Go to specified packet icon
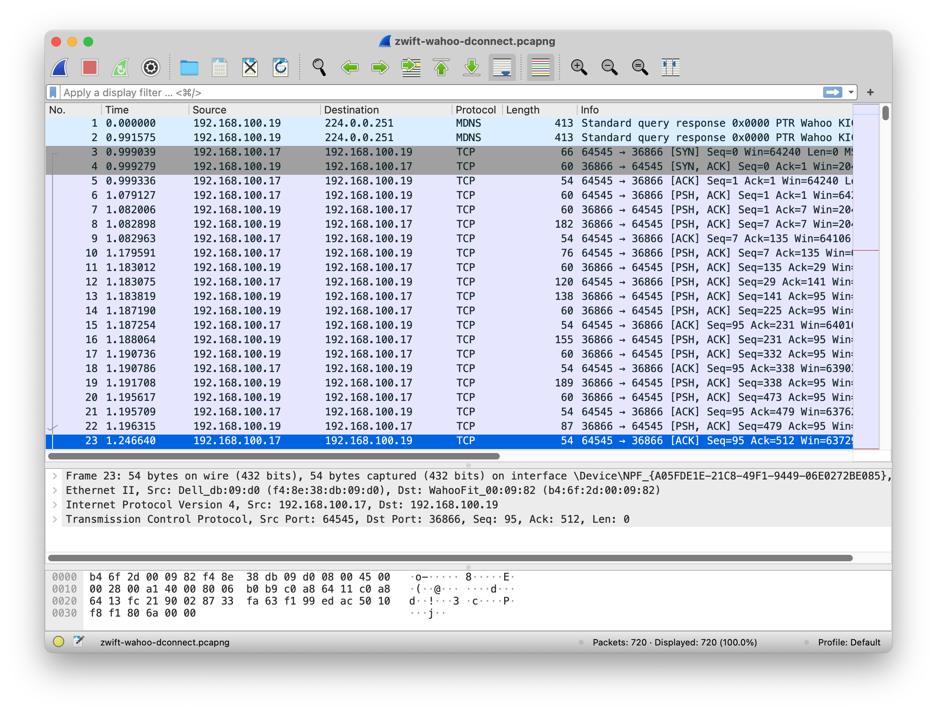Image resolution: width=937 pixels, height=712 pixels. click(411, 67)
